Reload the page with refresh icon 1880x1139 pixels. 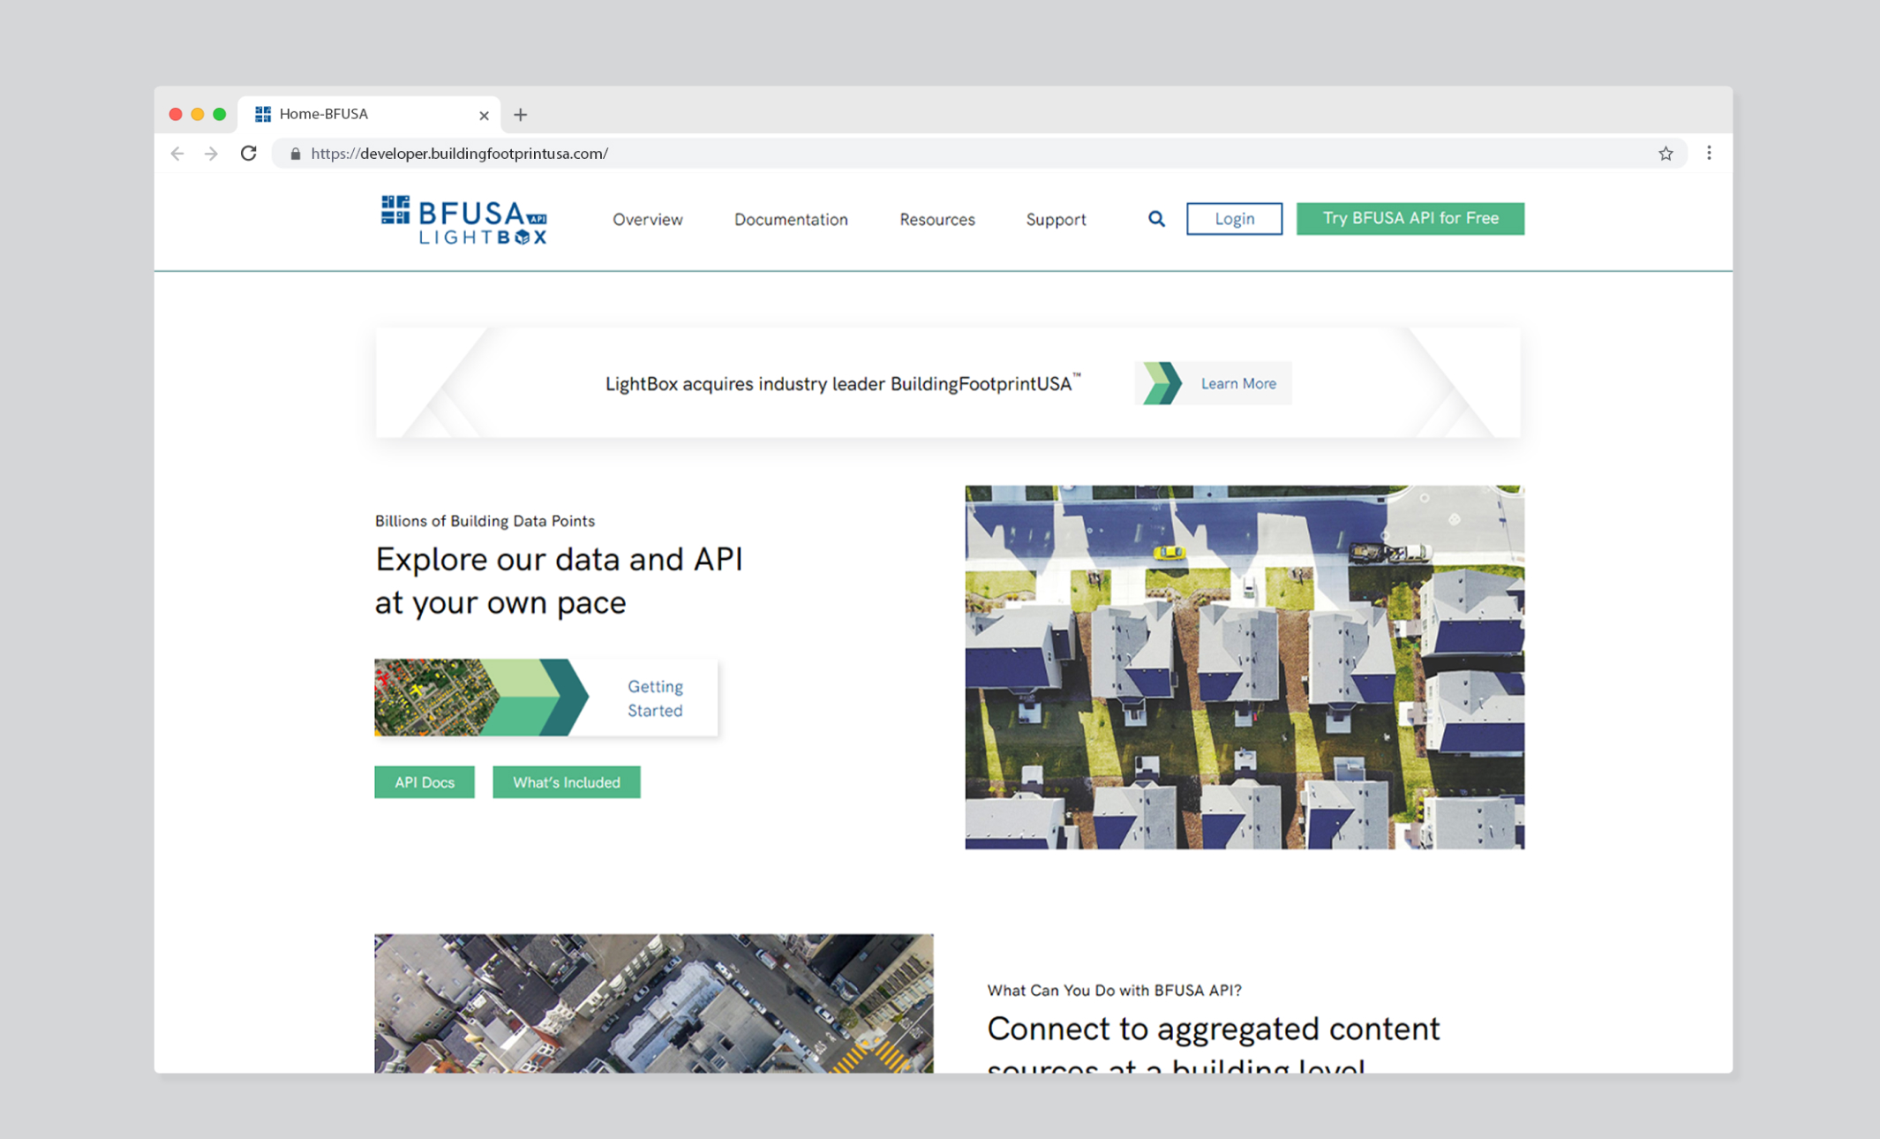[249, 154]
